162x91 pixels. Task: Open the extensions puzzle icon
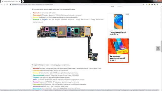coord(155,5)
